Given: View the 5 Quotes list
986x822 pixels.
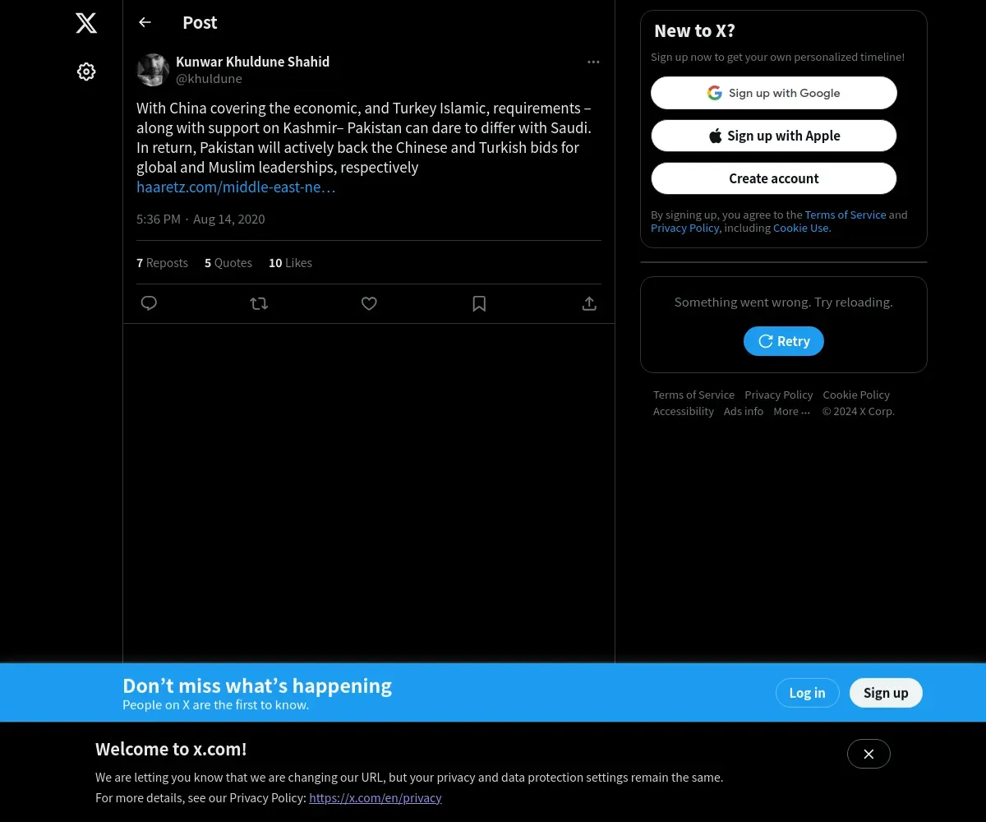Looking at the screenshot, I should (x=228, y=263).
